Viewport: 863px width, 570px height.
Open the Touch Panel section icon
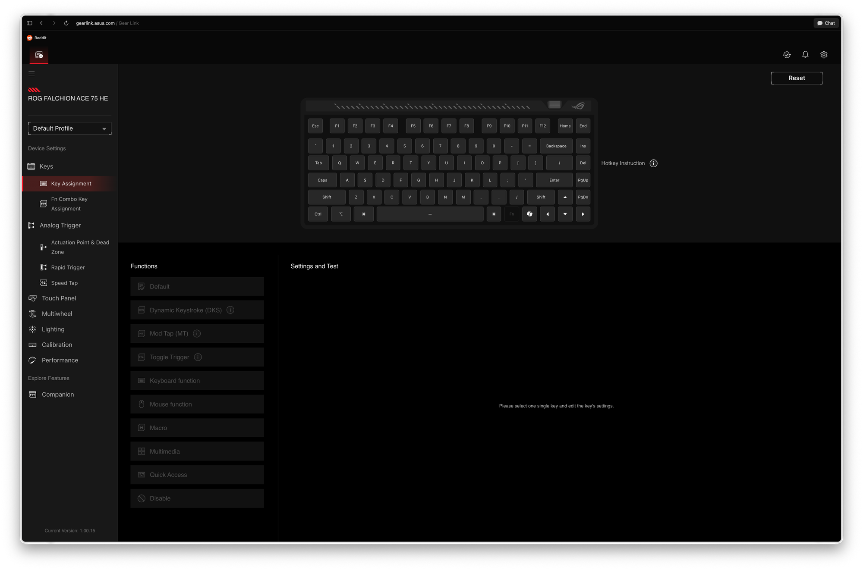(32, 298)
